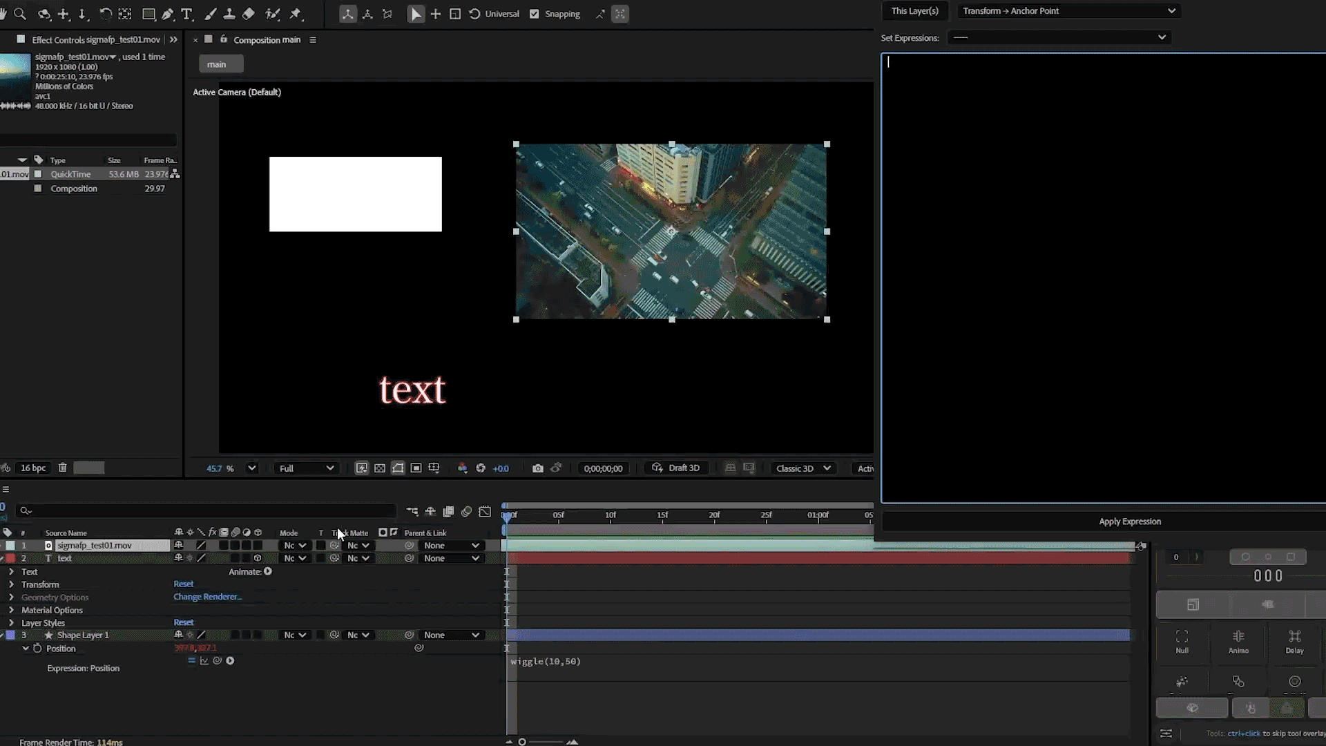Select the main composition tab
This screenshot has width=1326, height=746.
click(x=221, y=64)
